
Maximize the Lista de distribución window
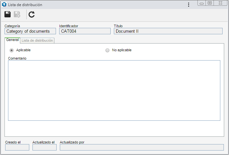click(210, 3)
